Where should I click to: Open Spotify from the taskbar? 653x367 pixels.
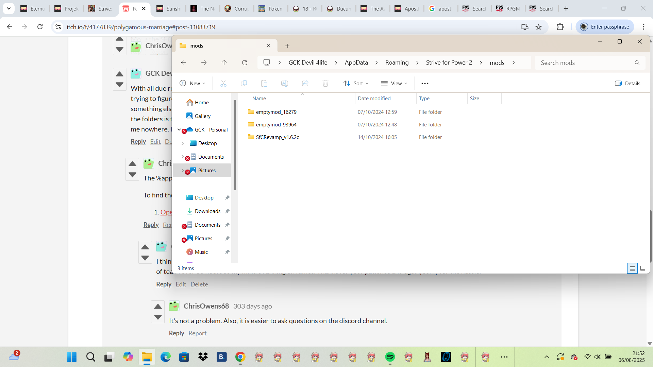tap(390, 357)
